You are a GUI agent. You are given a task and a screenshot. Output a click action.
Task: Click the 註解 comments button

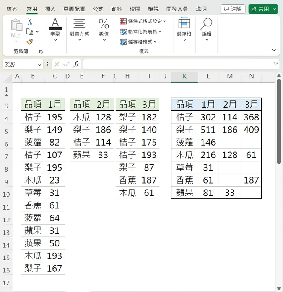(233, 9)
